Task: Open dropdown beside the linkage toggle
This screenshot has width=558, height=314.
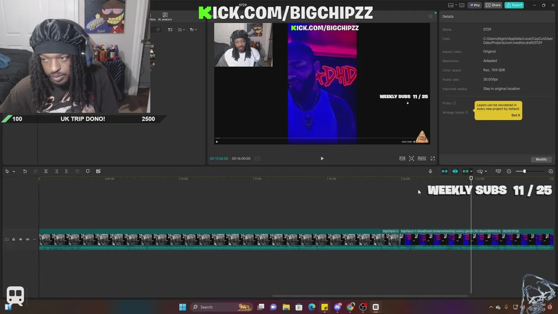Action: click(471, 171)
